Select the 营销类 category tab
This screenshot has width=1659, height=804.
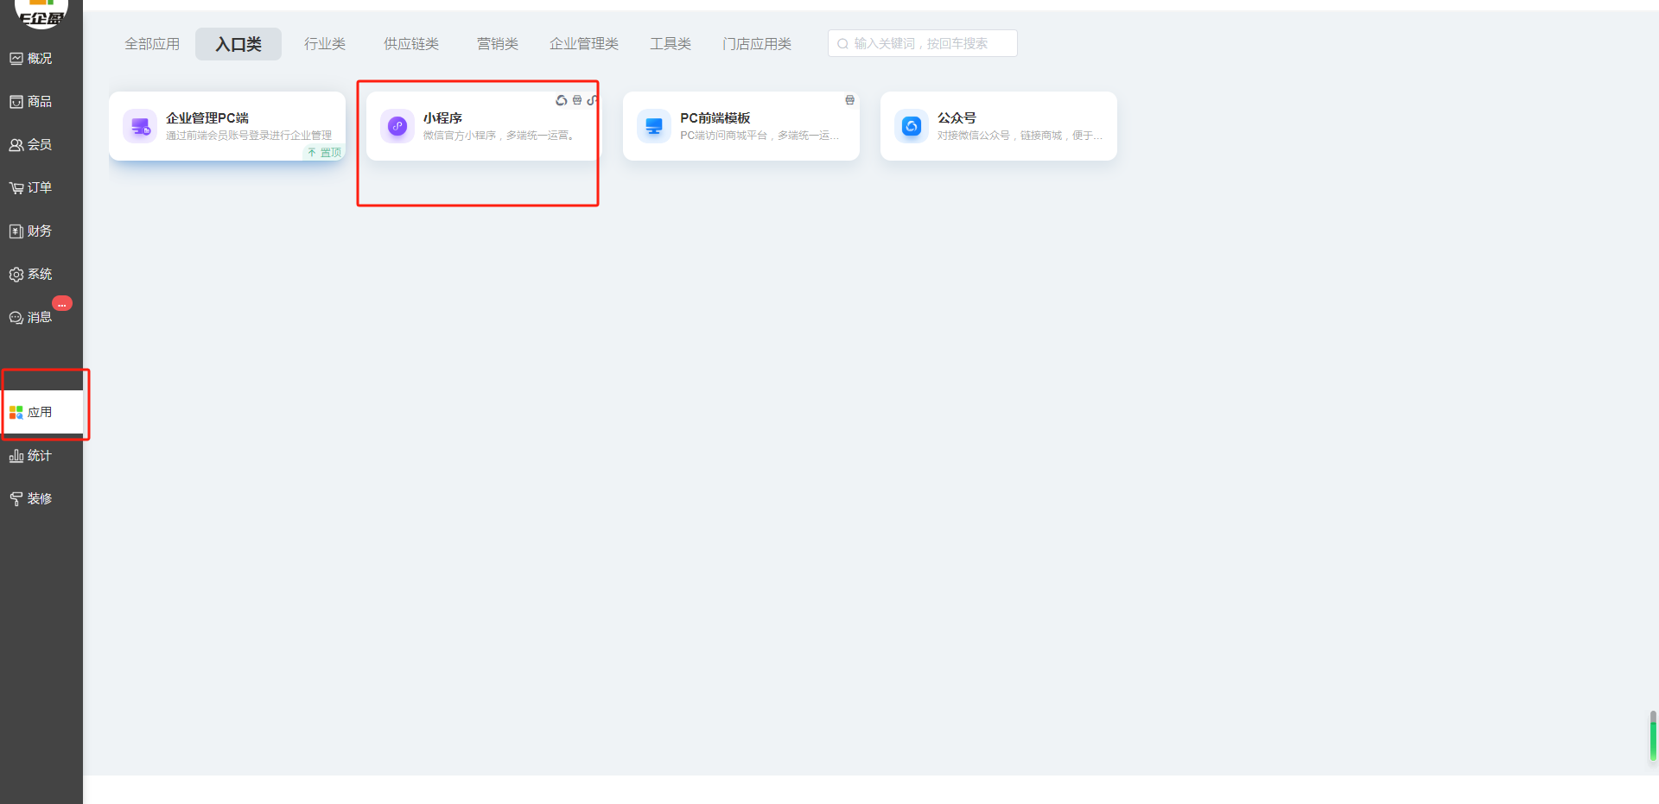[498, 44]
